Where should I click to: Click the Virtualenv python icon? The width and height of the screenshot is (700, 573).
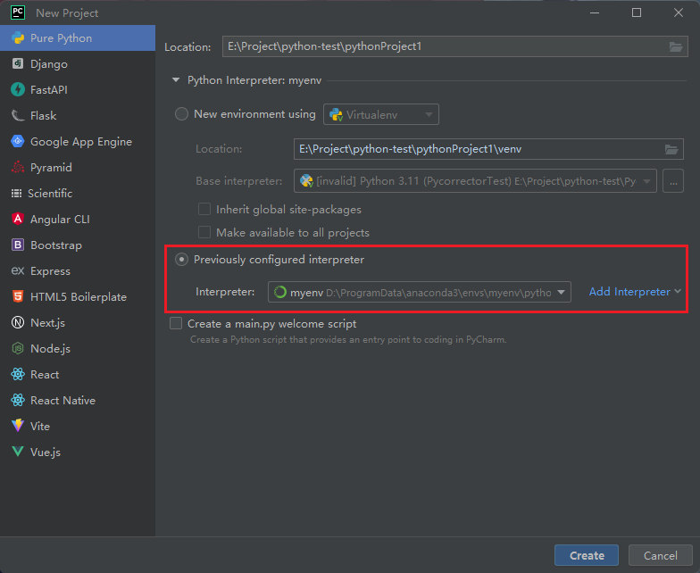point(336,114)
